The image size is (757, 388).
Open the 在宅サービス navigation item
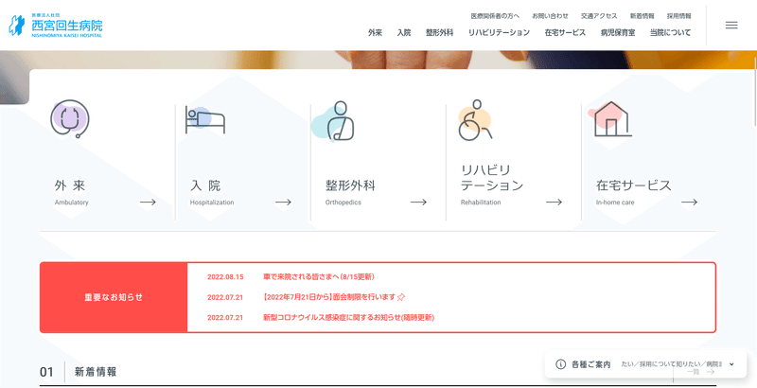tap(565, 33)
